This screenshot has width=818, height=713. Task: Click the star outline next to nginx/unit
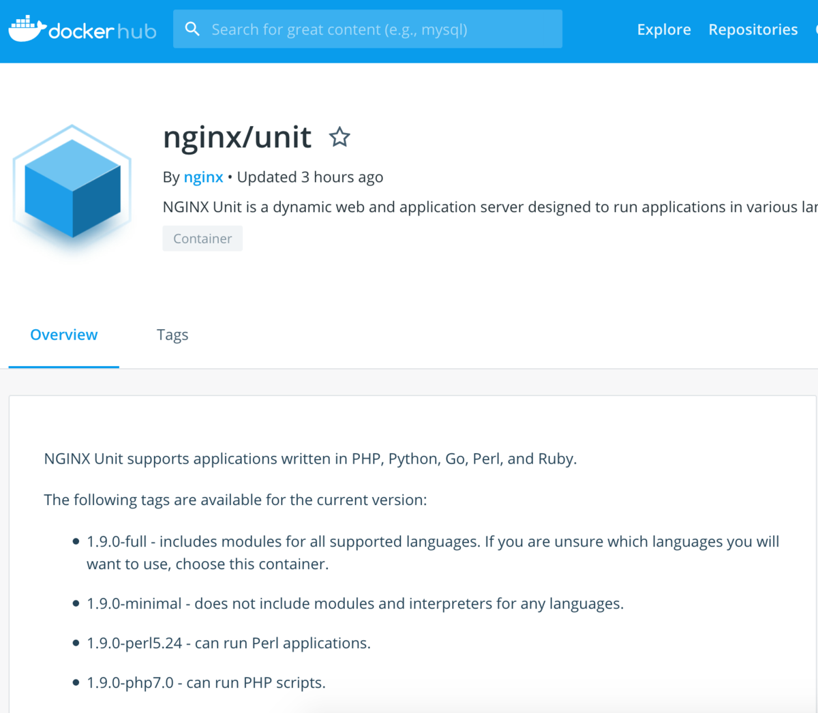339,137
